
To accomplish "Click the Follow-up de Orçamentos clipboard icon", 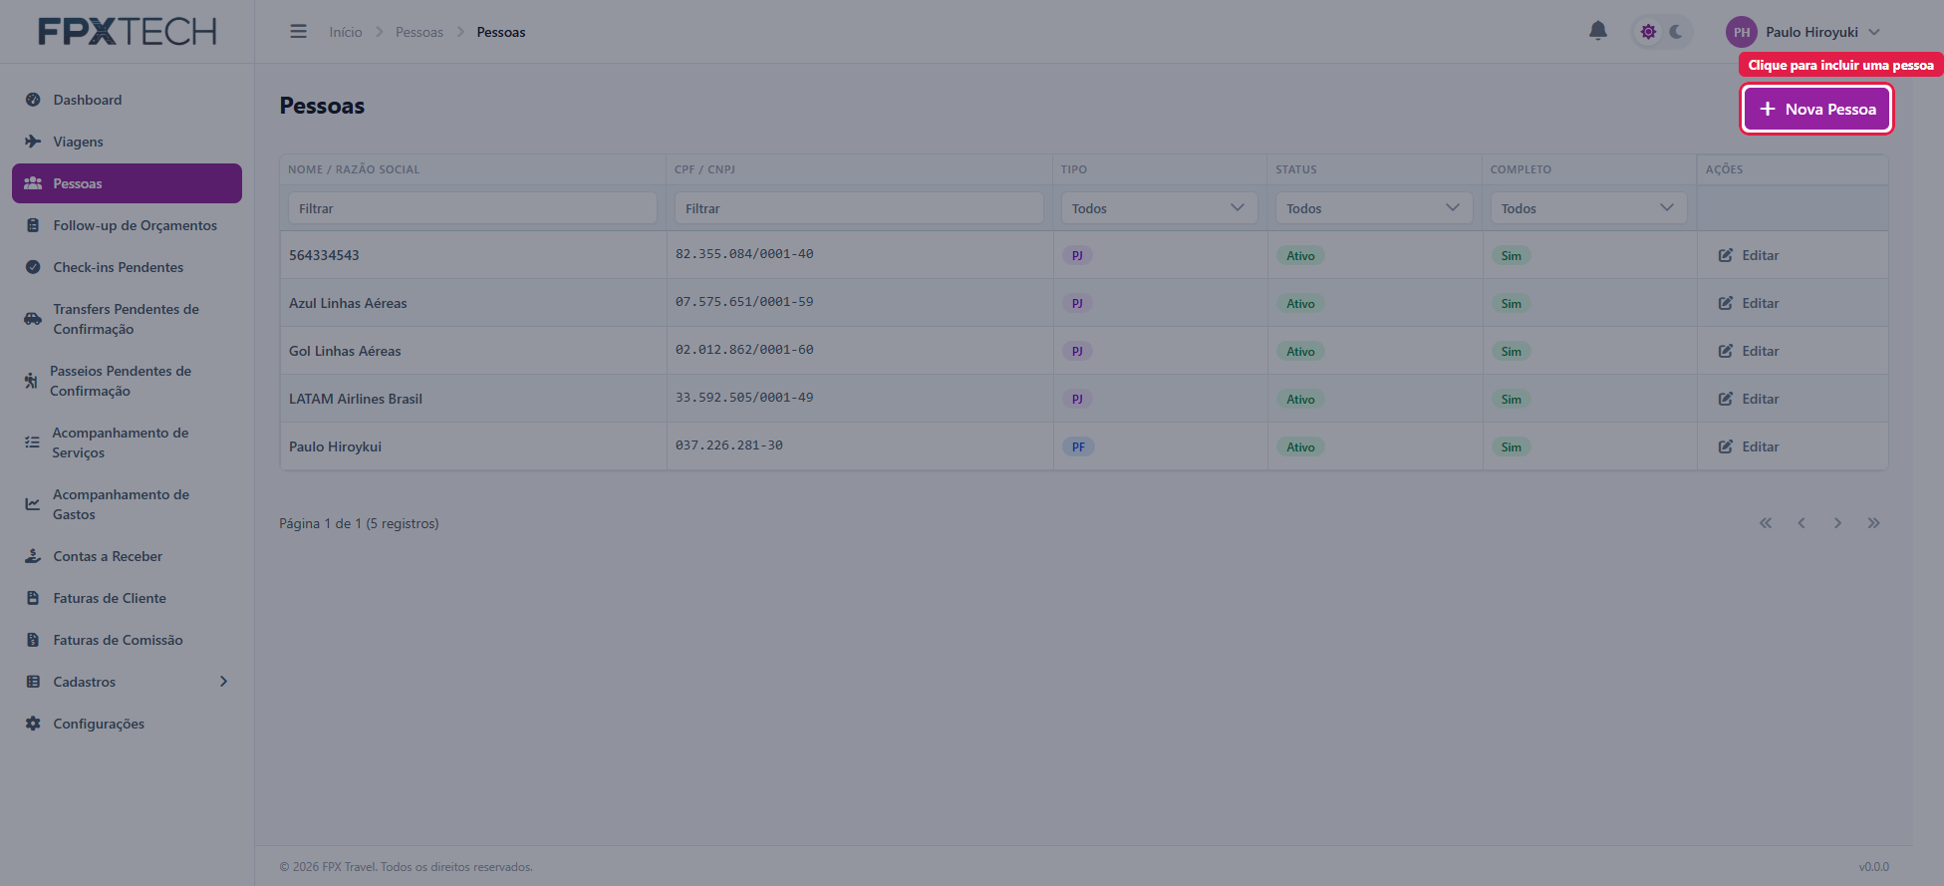I will click(33, 225).
